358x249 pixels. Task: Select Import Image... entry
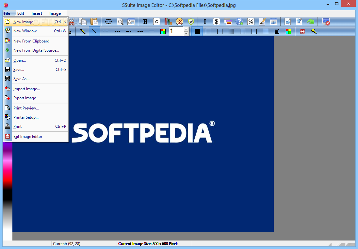coord(36,89)
